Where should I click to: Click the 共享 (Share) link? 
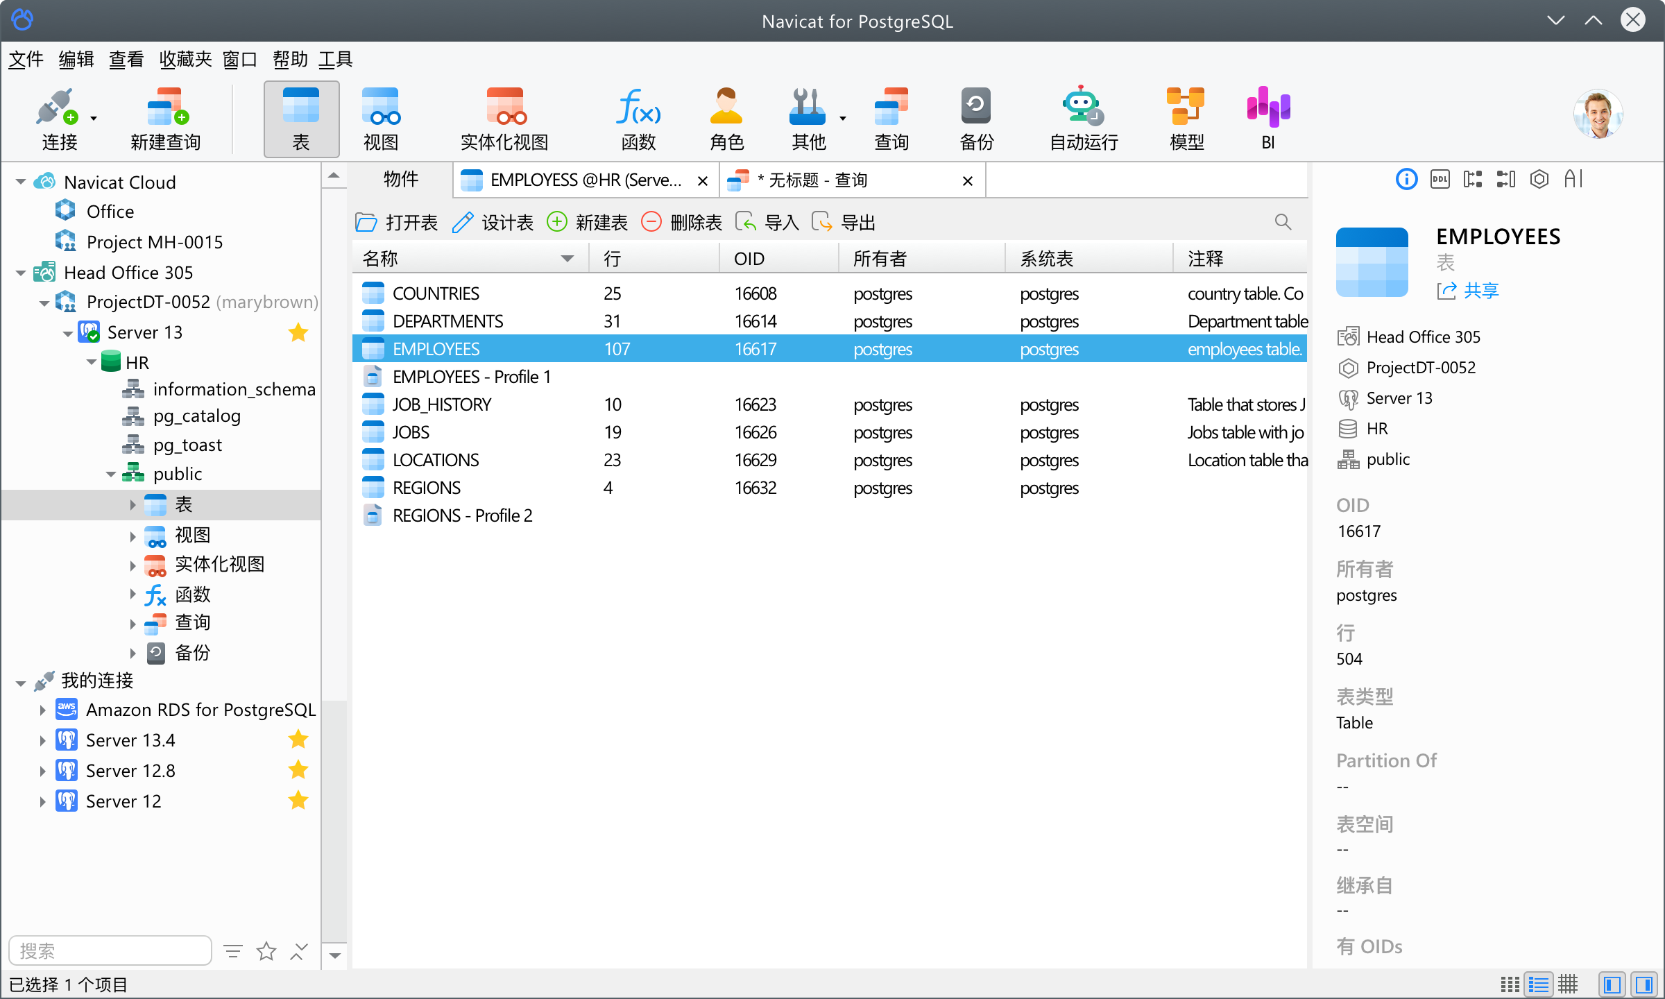pos(1468,291)
